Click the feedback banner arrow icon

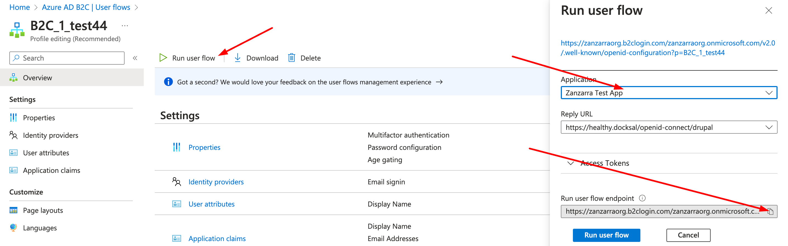pos(439,82)
